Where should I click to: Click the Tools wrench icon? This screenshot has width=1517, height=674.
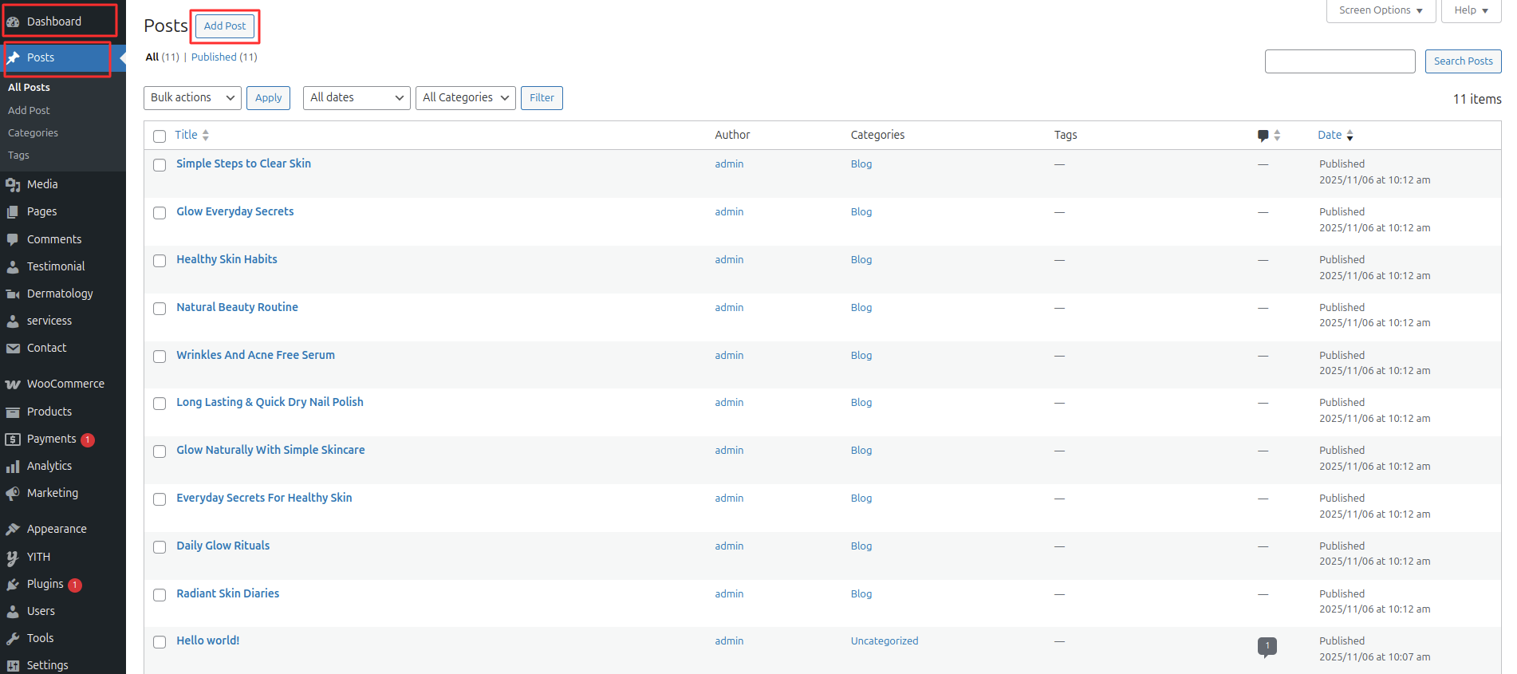[x=13, y=638]
